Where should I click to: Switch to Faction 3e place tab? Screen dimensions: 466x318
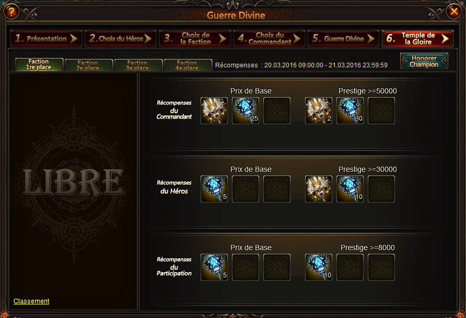(138, 65)
